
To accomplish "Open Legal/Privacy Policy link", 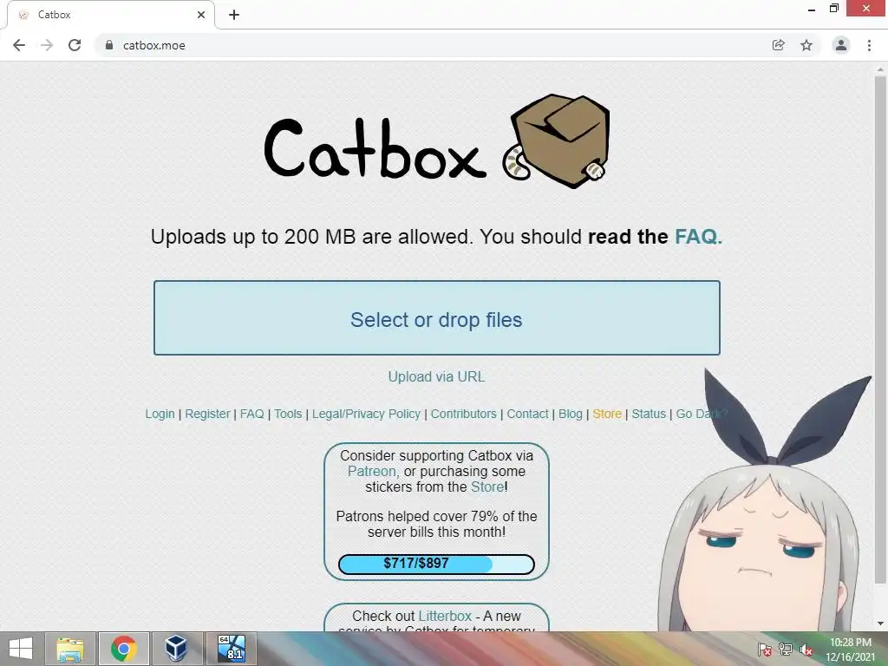I will coord(367,414).
